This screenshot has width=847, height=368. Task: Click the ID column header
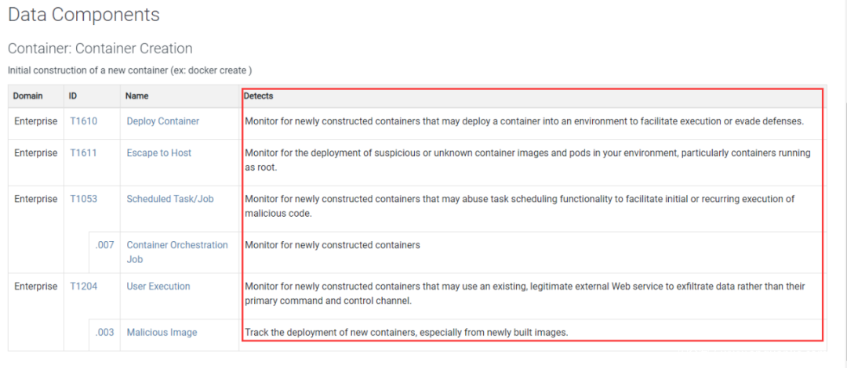click(x=73, y=96)
